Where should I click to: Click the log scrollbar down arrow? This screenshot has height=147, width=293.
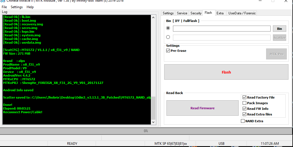point(153,122)
